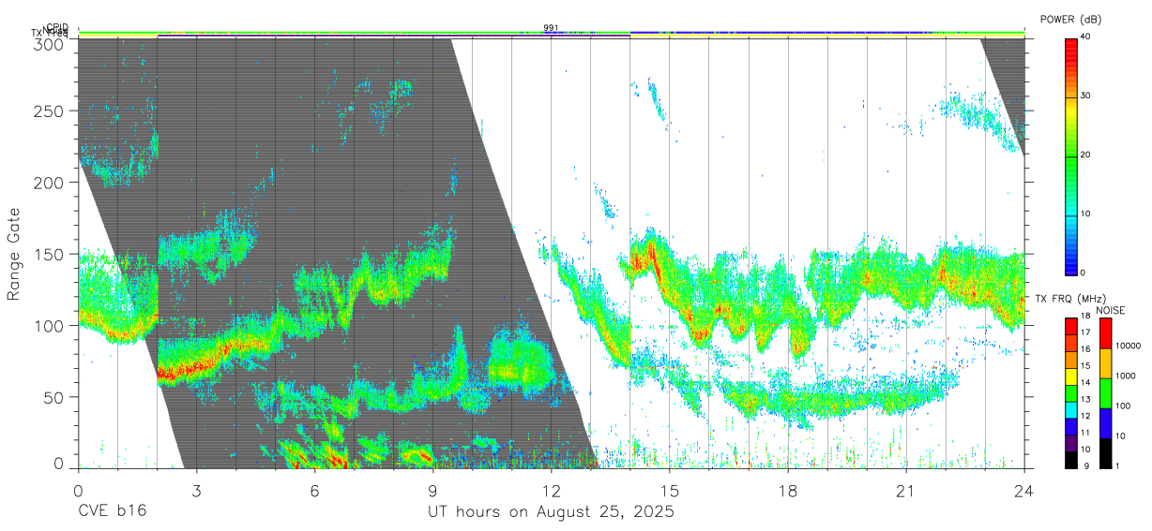Click the POWER (dB) colorbar title
The width and height of the screenshot is (1152, 531).
1070,19
